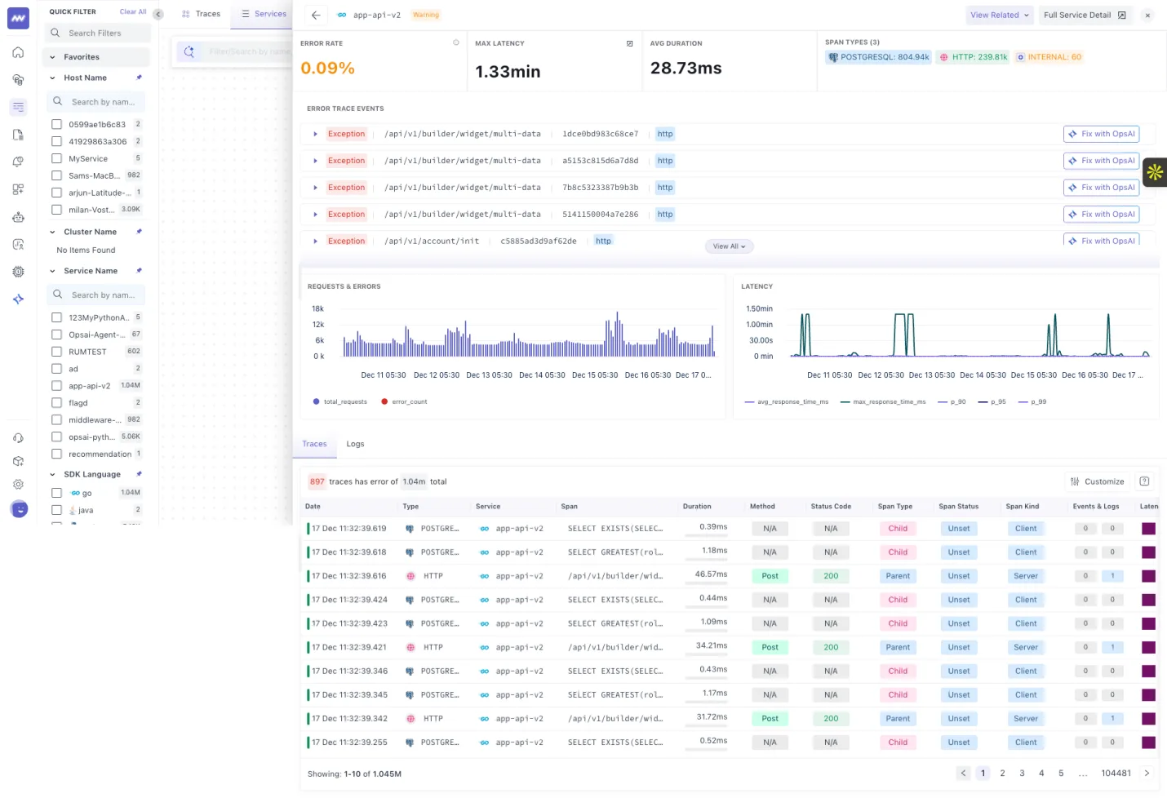
Task: Check the 0599ae1b6c83 host checkbox
Action: tap(56, 125)
